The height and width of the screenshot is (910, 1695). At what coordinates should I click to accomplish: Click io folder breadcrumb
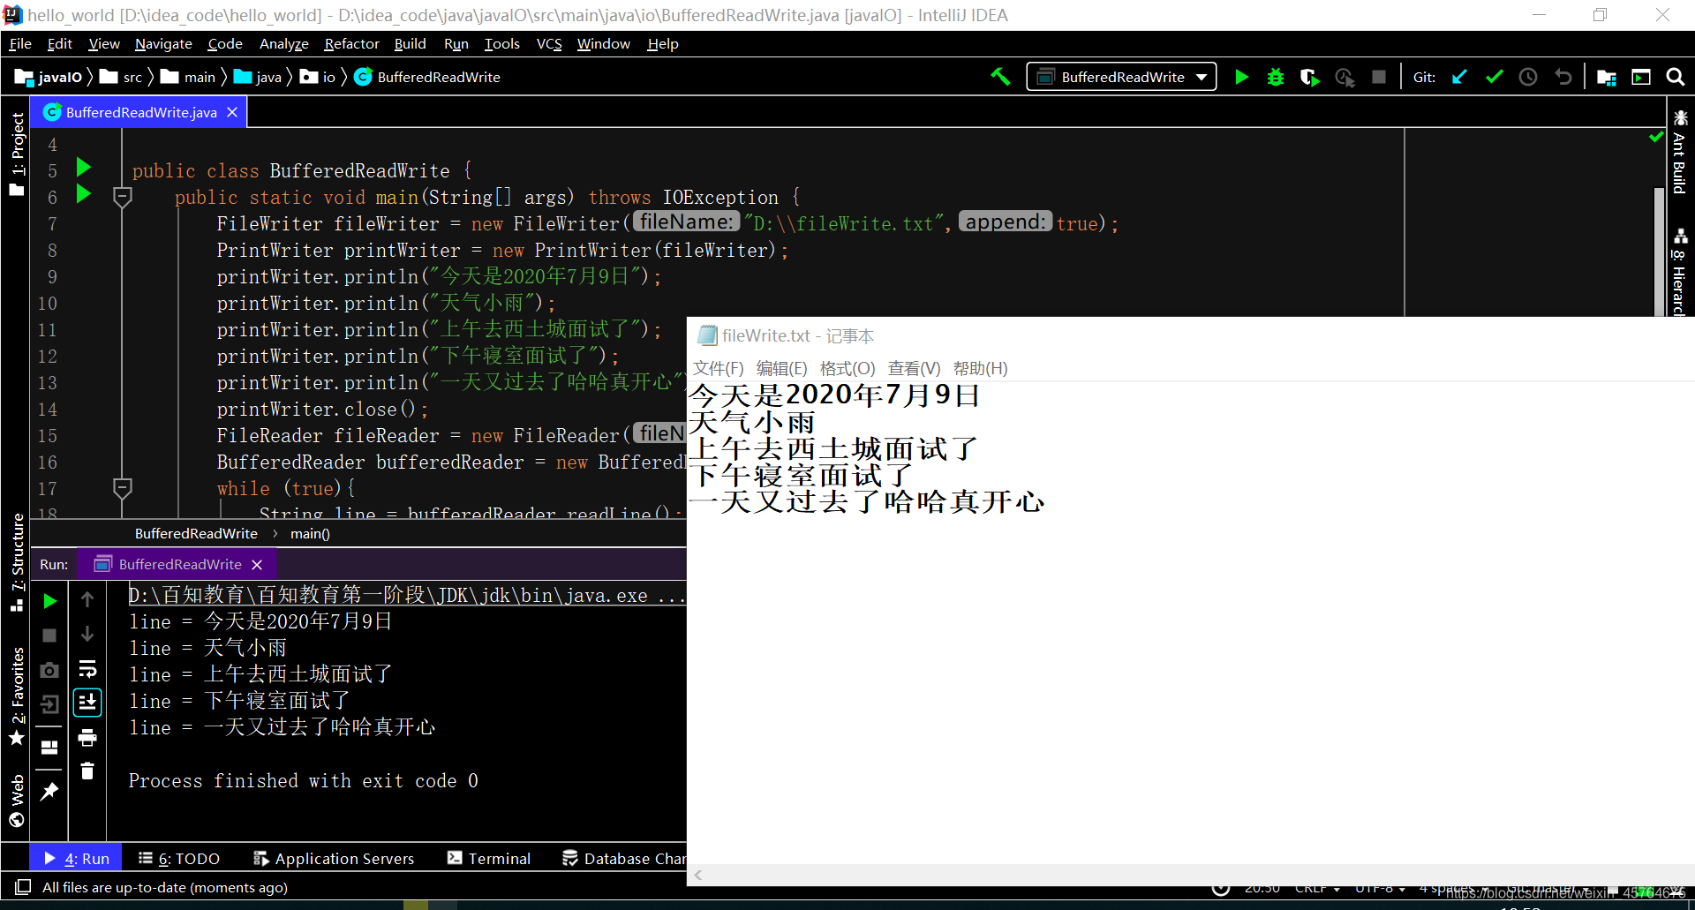click(x=318, y=77)
